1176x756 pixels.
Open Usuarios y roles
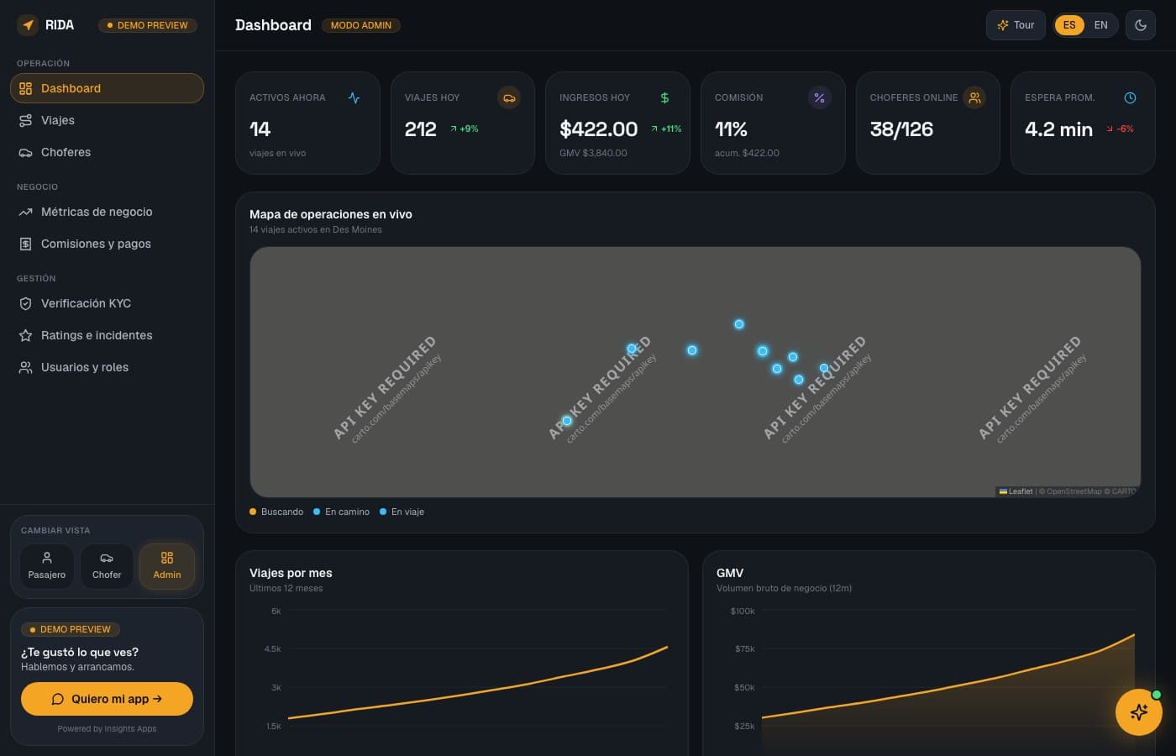coord(107,367)
